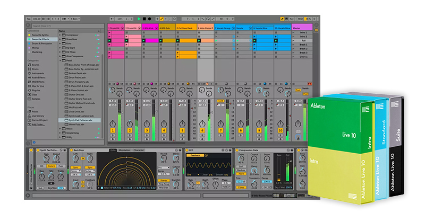Open the Samples category icon
The height and width of the screenshot is (212, 425).
point(30,99)
